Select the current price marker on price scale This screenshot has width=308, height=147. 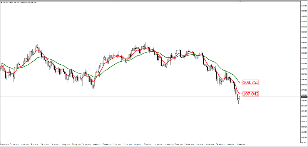[x=304, y=96]
